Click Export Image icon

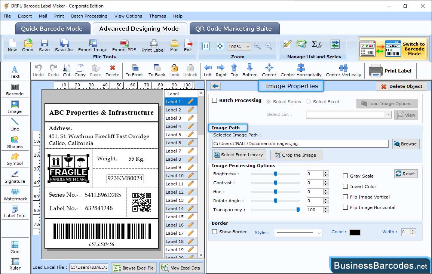[x=93, y=46]
